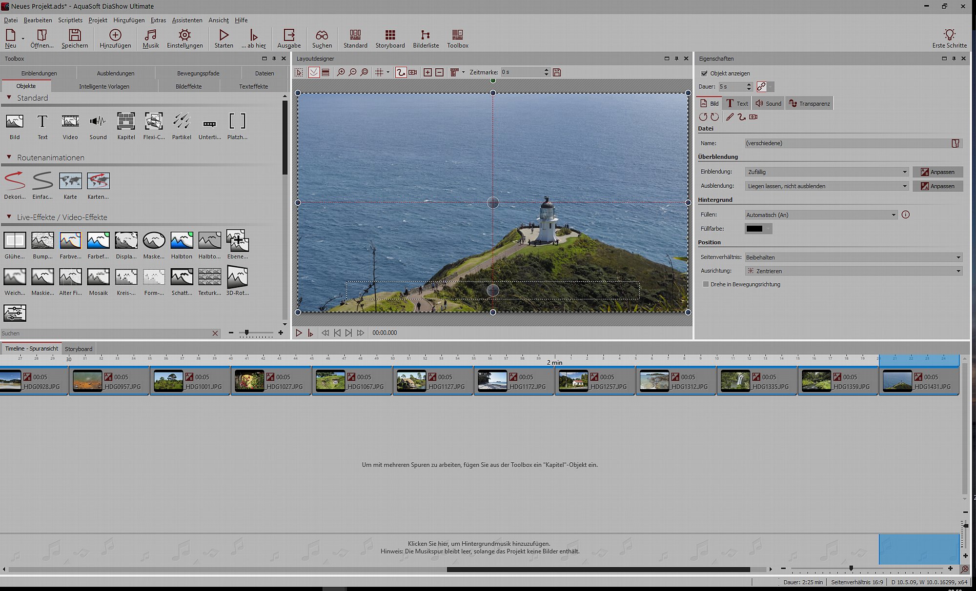Image resolution: width=976 pixels, height=591 pixels.
Task: Toggle the grid icon in Layoutdesigner
Action: click(379, 72)
